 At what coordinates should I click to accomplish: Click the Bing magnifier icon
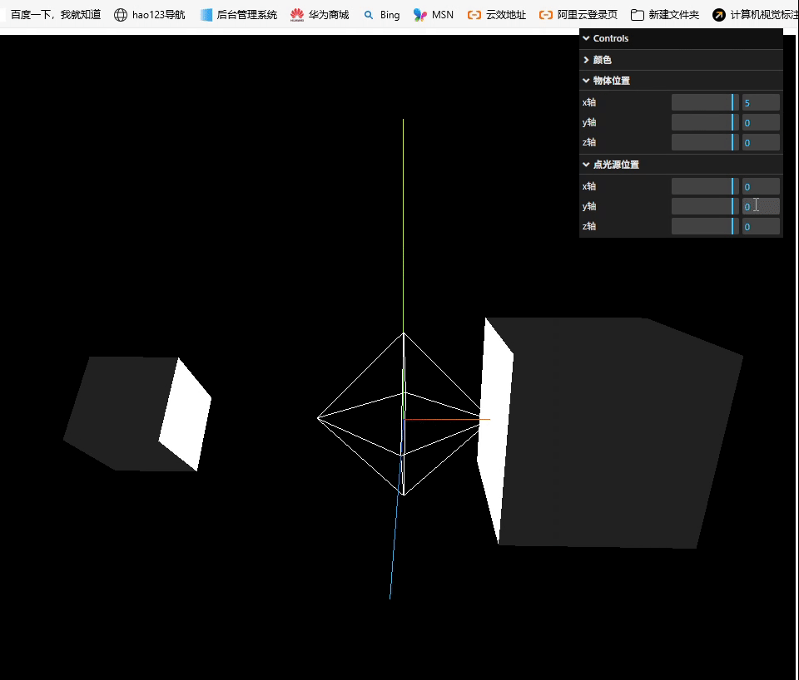(x=370, y=14)
